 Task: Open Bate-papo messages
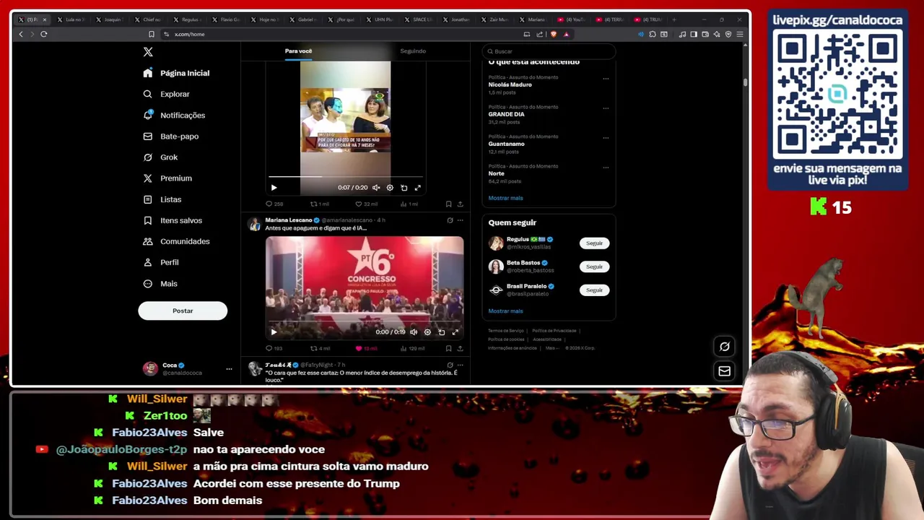[171, 136]
